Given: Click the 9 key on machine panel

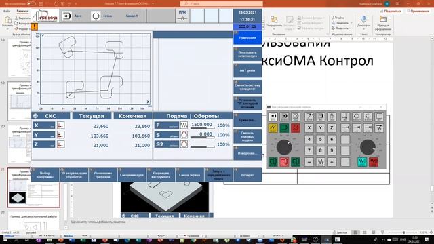Looking at the screenshot, I should [x=332, y=150].
